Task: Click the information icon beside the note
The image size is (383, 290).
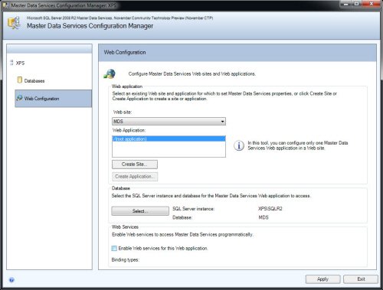Action: click(239, 145)
